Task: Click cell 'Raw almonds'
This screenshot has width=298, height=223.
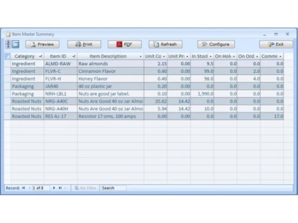Action: pos(110,64)
